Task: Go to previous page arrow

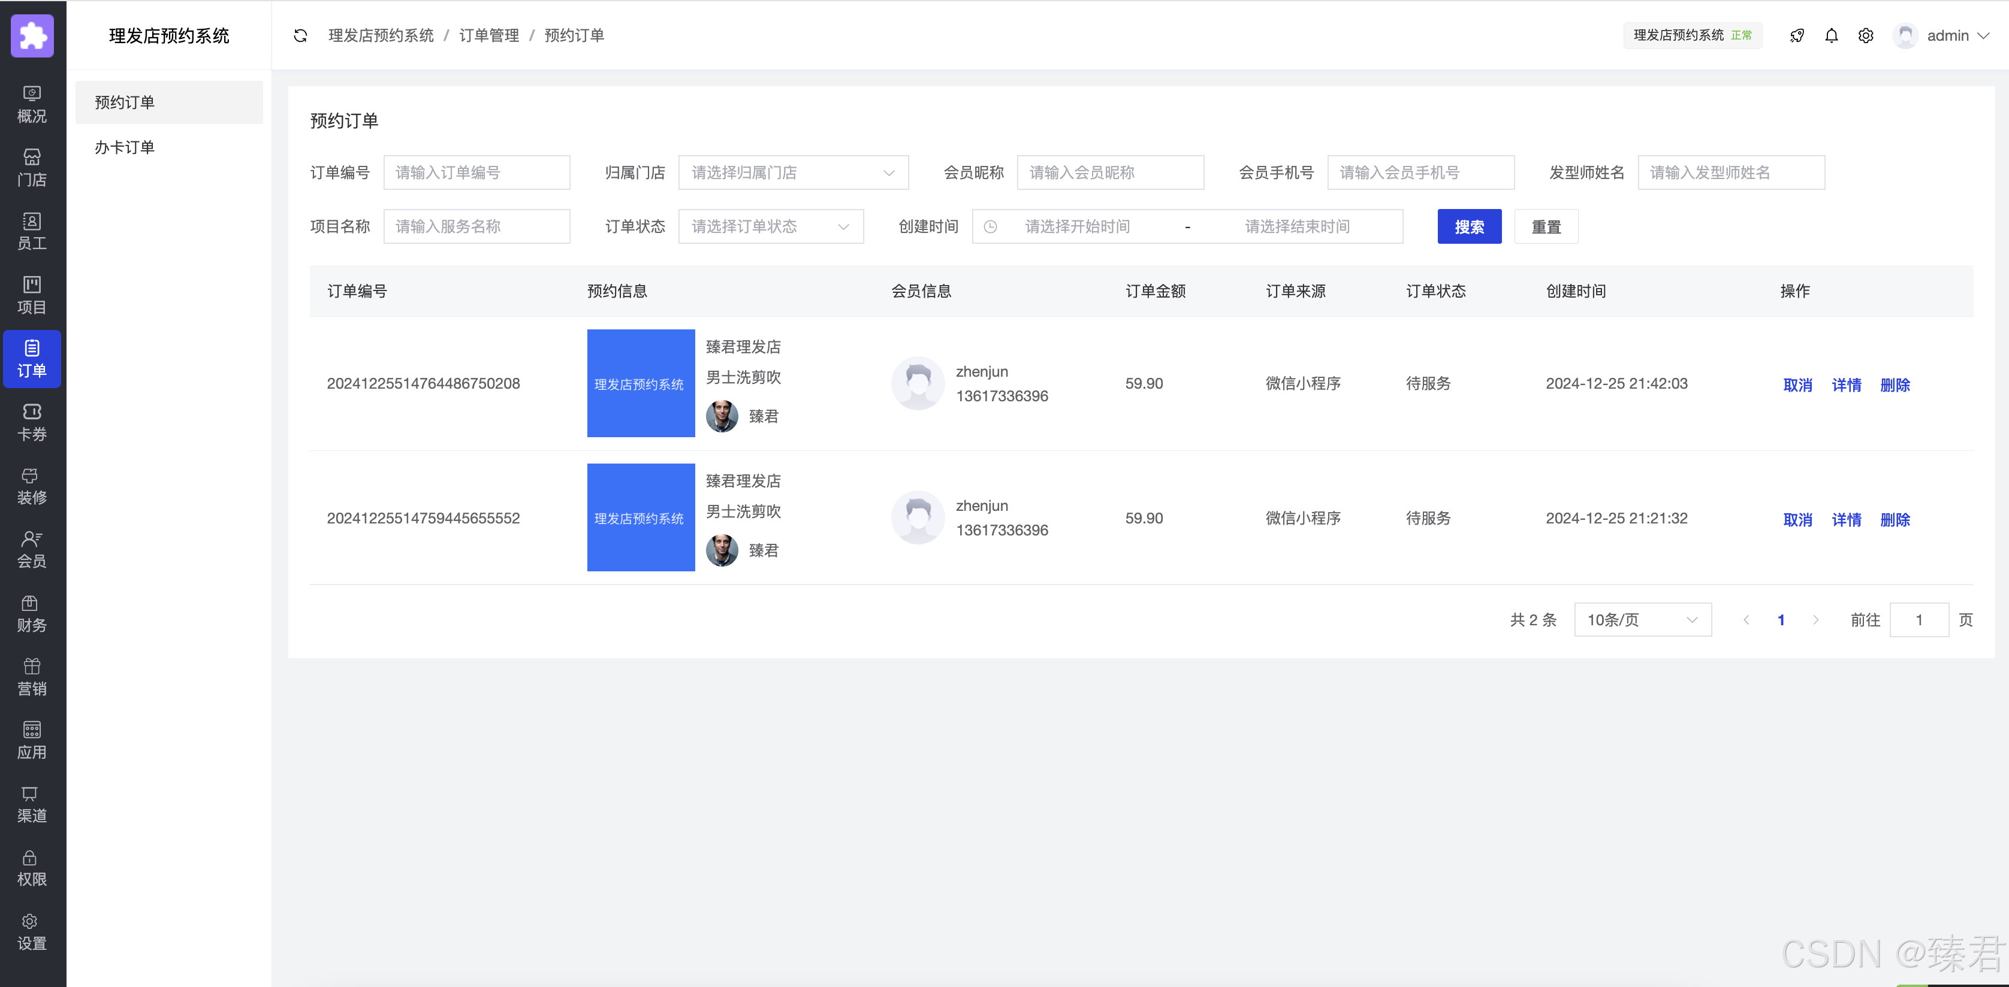Action: 1746,620
